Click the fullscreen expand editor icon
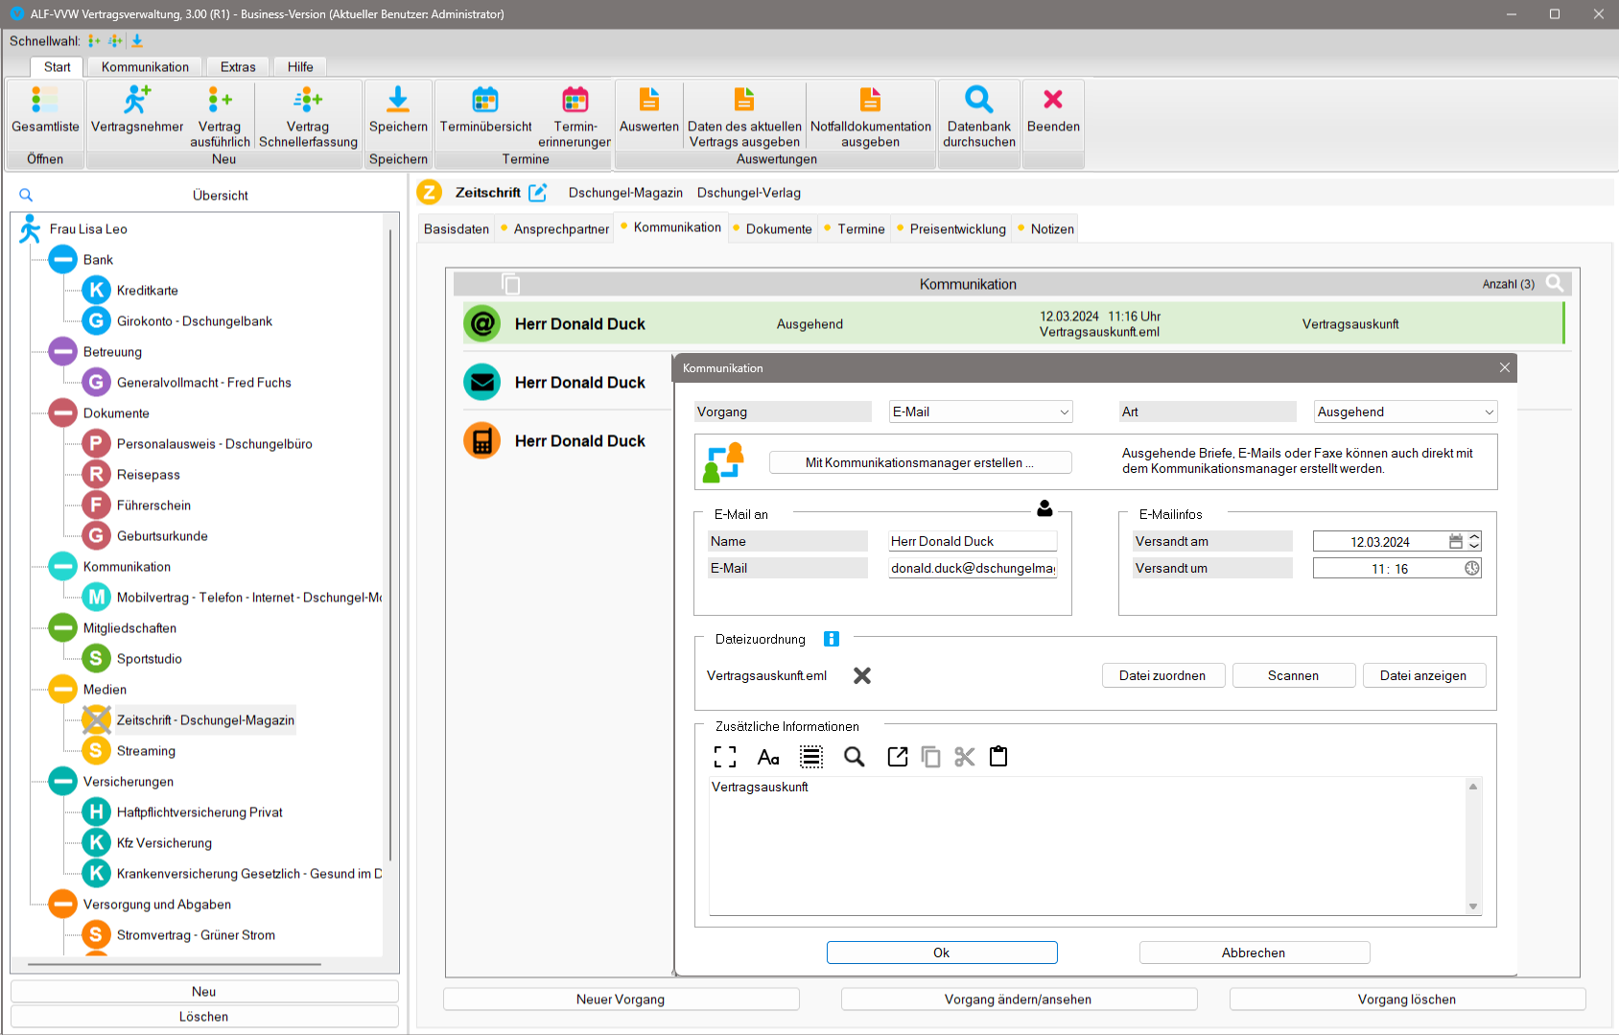The width and height of the screenshot is (1619, 1035). [x=725, y=757]
